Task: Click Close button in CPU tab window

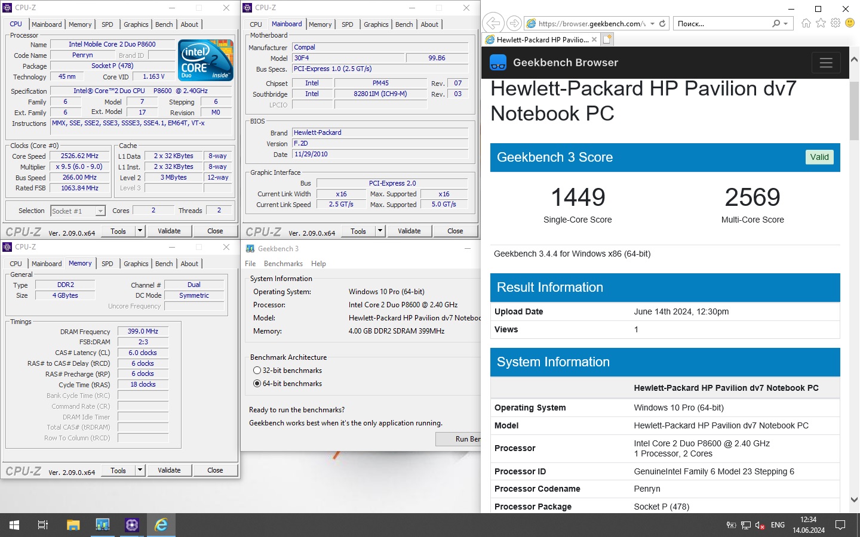Action: point(215,231)
